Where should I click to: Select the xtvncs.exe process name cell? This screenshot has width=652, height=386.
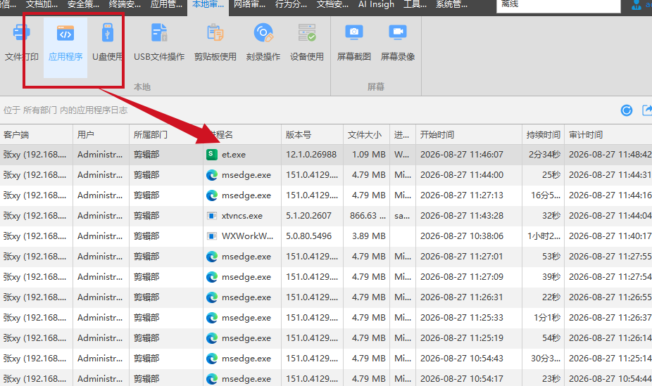click(242, 216)
